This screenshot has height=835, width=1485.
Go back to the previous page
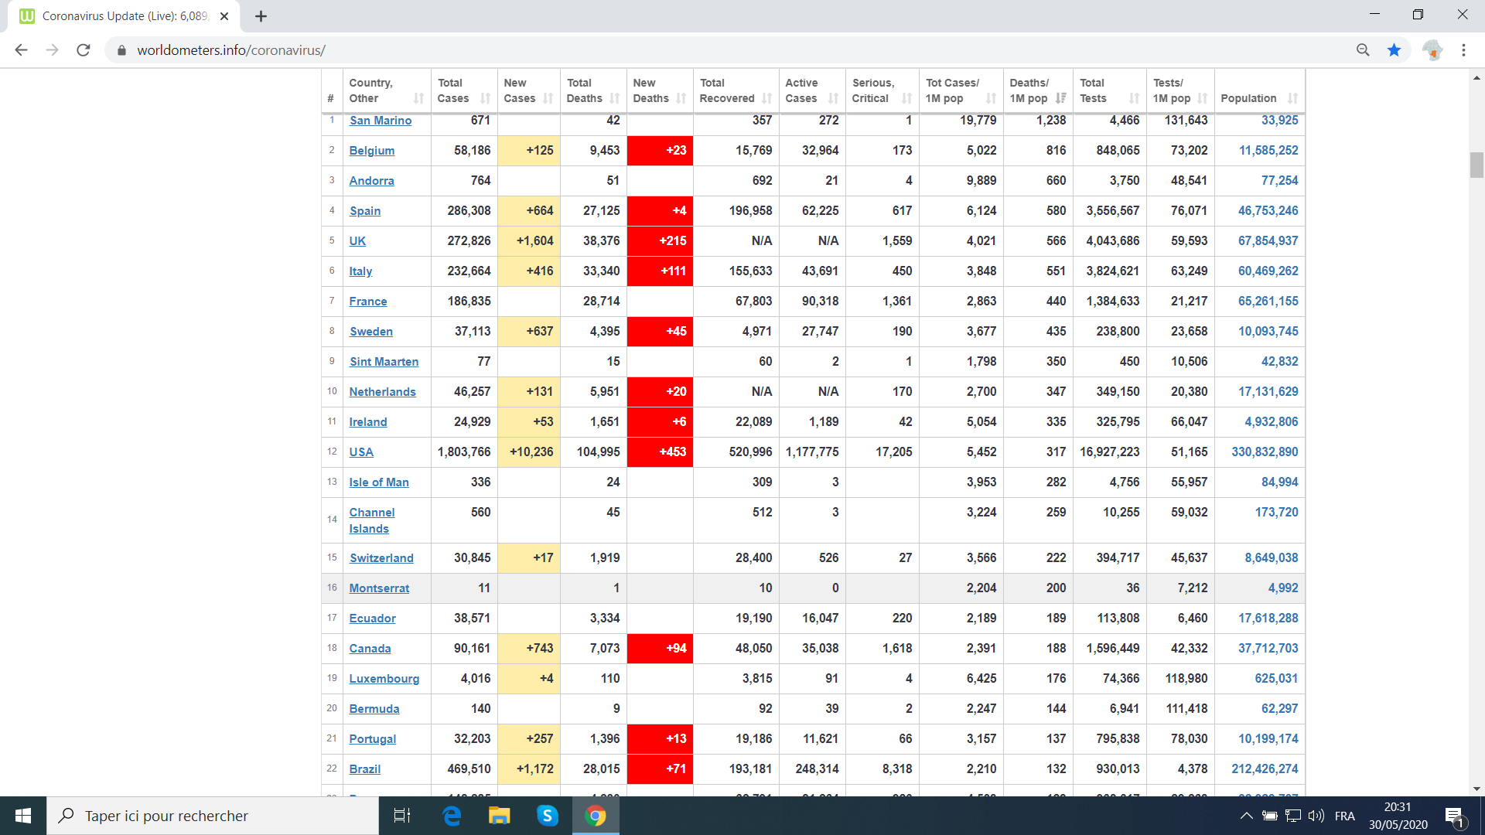coord(21,50)
